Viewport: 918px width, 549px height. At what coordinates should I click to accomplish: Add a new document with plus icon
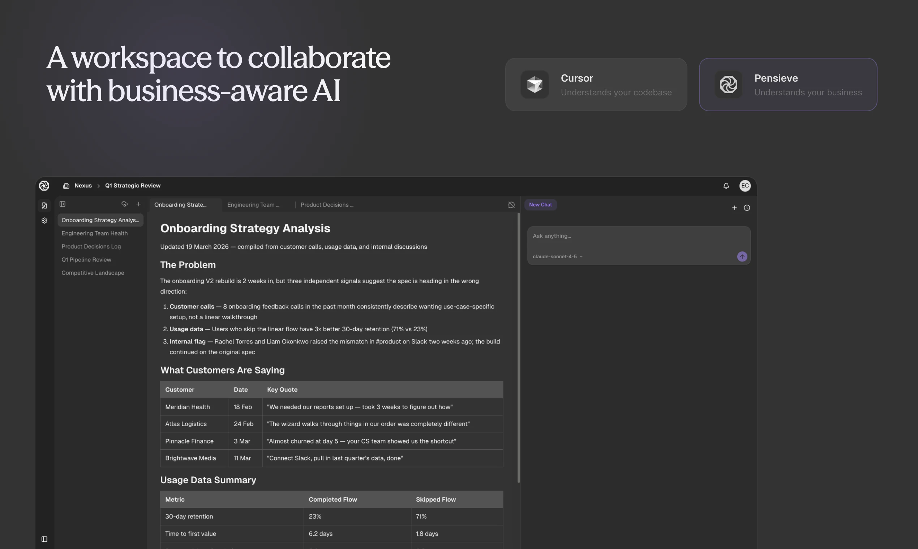(138, 204)
